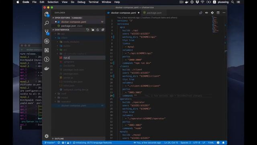Screen dimensions: 257x145
Task: Click New Folder icon in CHATSERVICE header
Action: pos(93,30)
